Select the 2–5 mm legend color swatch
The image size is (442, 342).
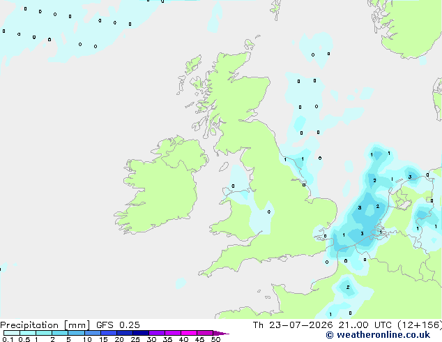click(x=60, y=333)
